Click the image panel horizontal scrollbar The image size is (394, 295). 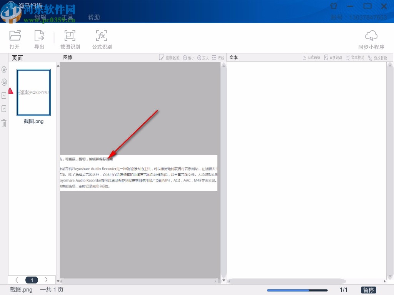click(x=139, y=281)
